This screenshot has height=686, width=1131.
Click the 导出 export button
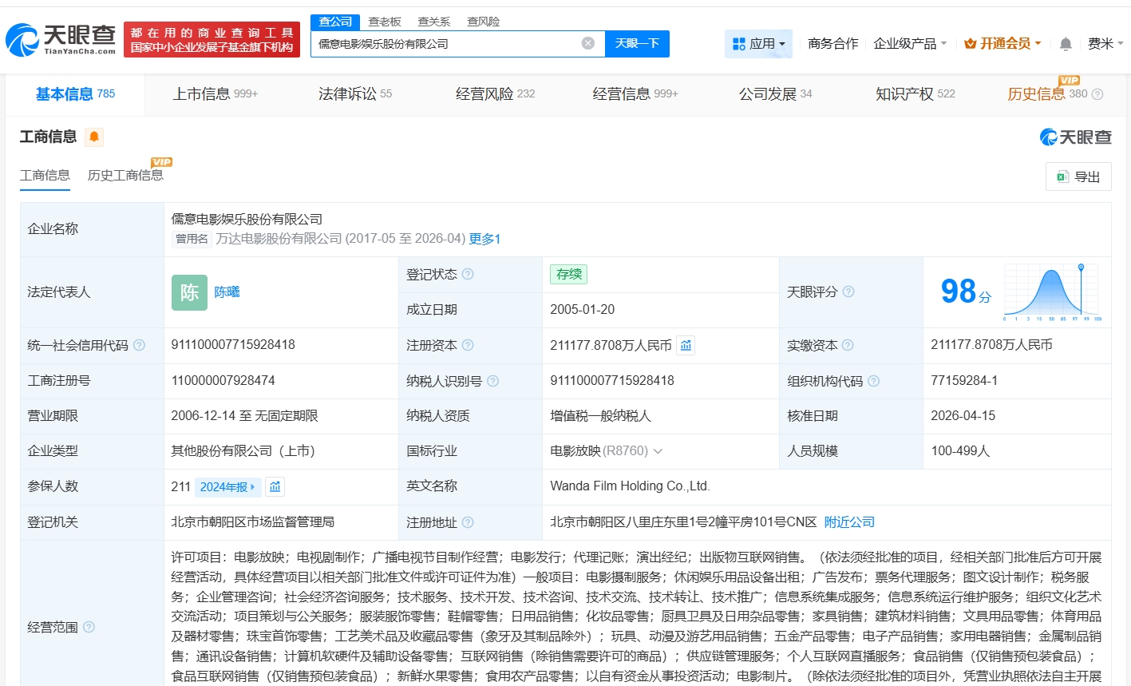pyautogui.click(x=1078, y=176)
